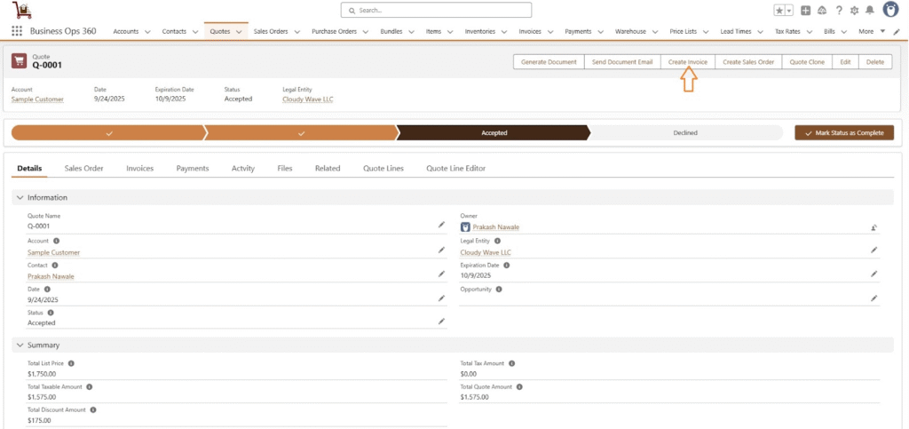Open the global actions plus icon
Screen dimensions: 909x429
[x=805, y=11]
